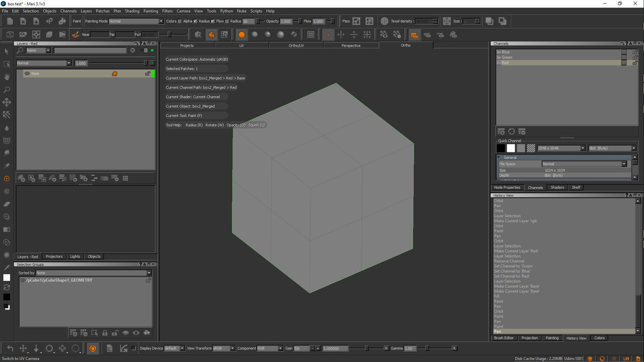Click 'Fill' entry in History View
This screenshot has width=644, height=362.
coord(497,296)
